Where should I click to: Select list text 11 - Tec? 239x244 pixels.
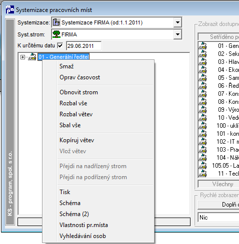tap(228, 174)
